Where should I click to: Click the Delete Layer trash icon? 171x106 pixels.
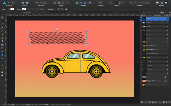(169, 102)
